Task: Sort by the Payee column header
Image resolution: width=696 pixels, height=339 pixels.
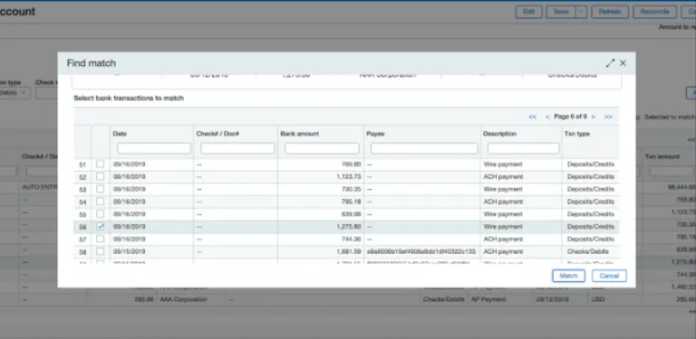Action: pyautogui.click(x=375, y=134)
